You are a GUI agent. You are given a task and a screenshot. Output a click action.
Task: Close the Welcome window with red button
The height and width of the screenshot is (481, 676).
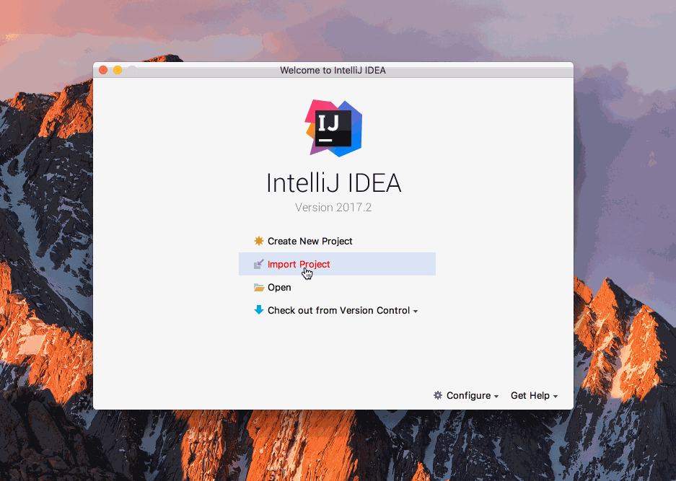103,70
